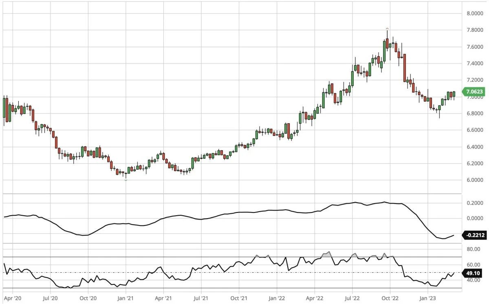489x304 pixels.
Task: Select the Jul '20 date label
Action: point(51,297)
